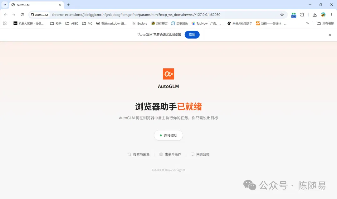Open the 知乎 bookmark folder
Image resolution: width=337 pixels, height=199 pixels.
(x=56, y=23)
